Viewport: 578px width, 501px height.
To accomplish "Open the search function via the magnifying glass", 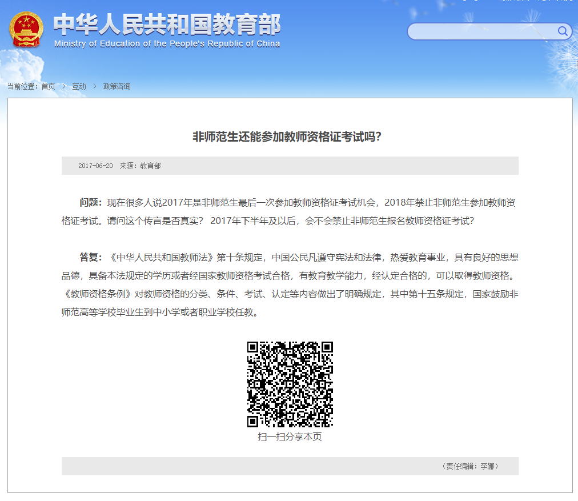I will click(x=563, y=31).
